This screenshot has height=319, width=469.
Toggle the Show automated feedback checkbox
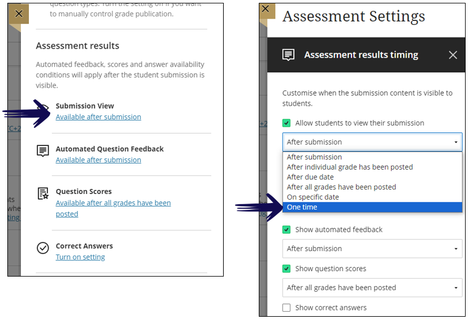tap(286, 230)
